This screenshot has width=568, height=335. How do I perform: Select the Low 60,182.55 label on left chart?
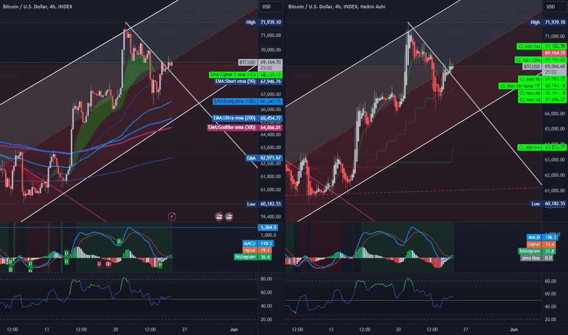(264, 204)
